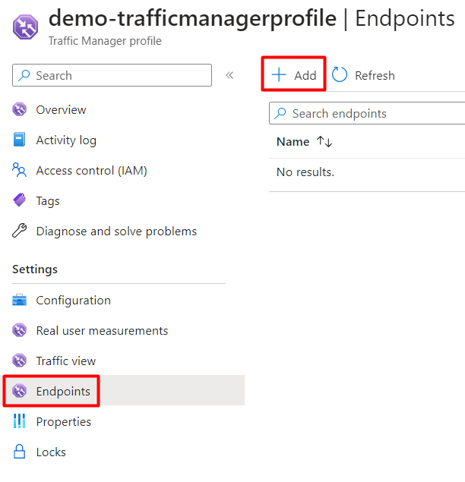465x482 pixels.
Task: Click the purple Tags icon
Action: [x=20, y=200]
